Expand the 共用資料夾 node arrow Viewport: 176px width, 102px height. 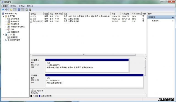pos(6,24)
